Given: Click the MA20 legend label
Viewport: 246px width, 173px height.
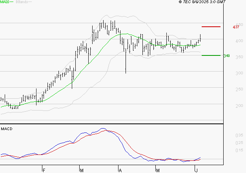Looking at the screenshot, I should click(x=5, y=2).
